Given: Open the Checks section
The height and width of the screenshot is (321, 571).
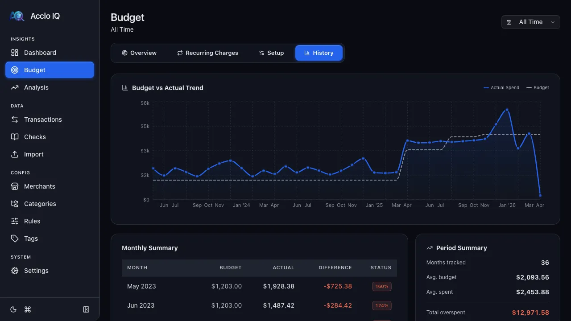Looking at the screenshot, I should tap(50, 137).
